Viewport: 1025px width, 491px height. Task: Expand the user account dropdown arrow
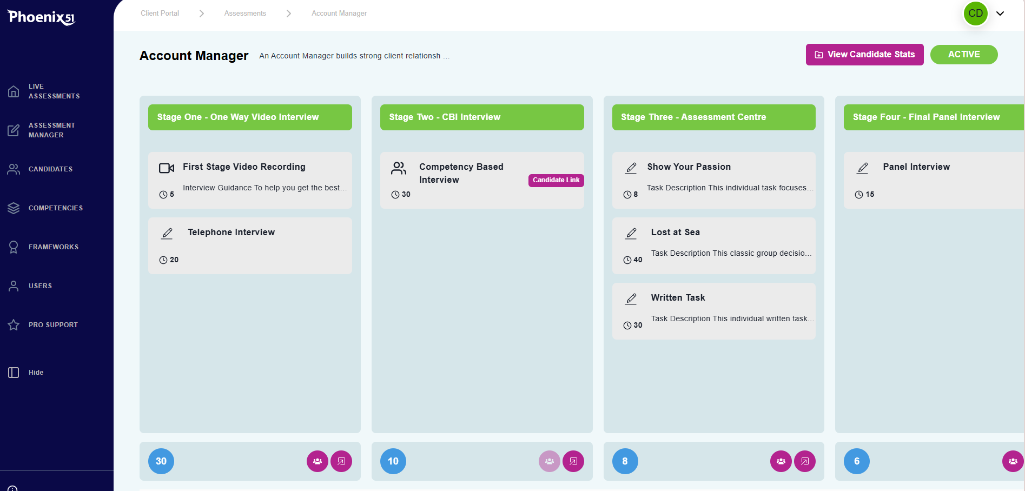(x=1000, y=14)
